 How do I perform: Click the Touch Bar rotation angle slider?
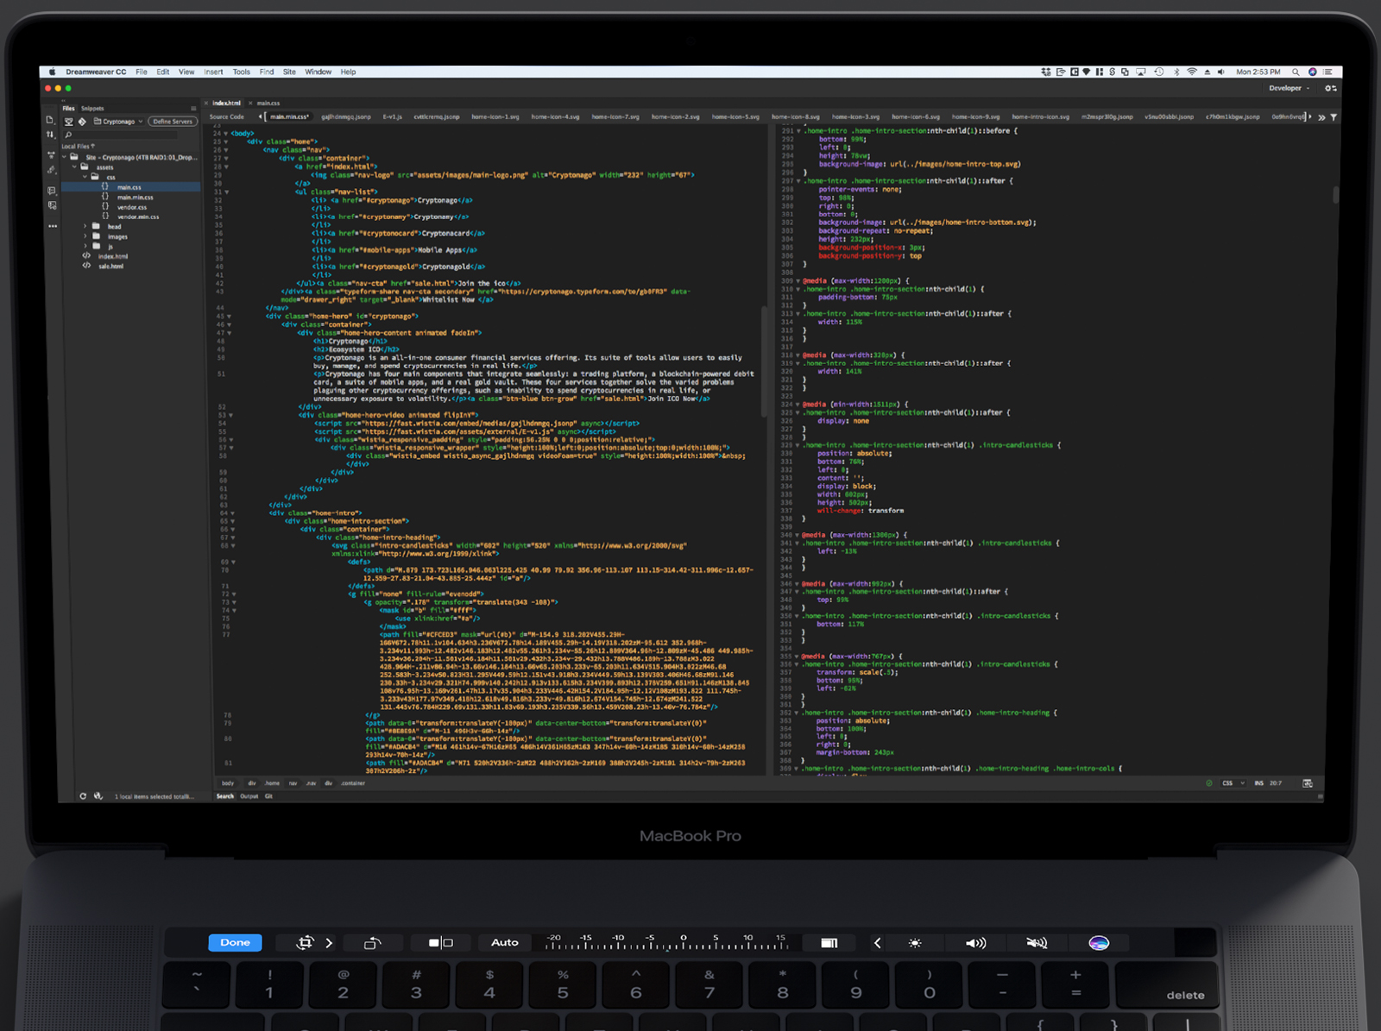click(666, 942)
